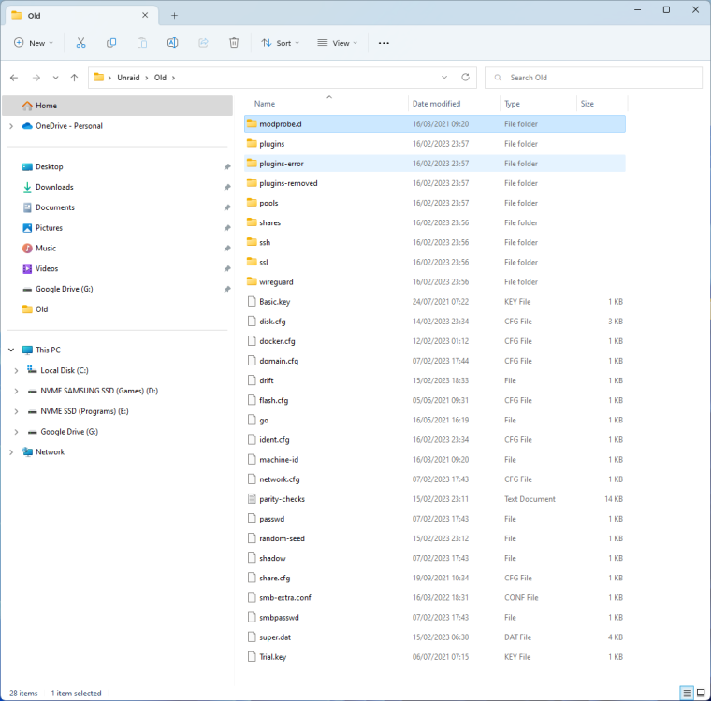Expand NVME SAMSUNG SSD (Games) node
This screenshot has height=701, width=711.
(16, 391)
